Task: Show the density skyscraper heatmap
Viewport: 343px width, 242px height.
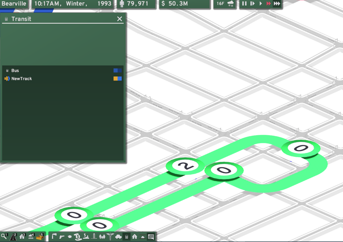Action: click(94, 237)
